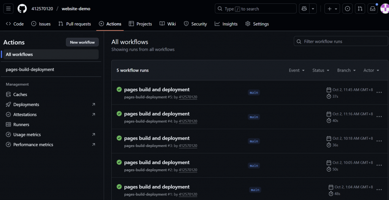This screenshot has height=200, width=389.
Task: Click main branch label on run #4
Action: (x=254, y=117)
